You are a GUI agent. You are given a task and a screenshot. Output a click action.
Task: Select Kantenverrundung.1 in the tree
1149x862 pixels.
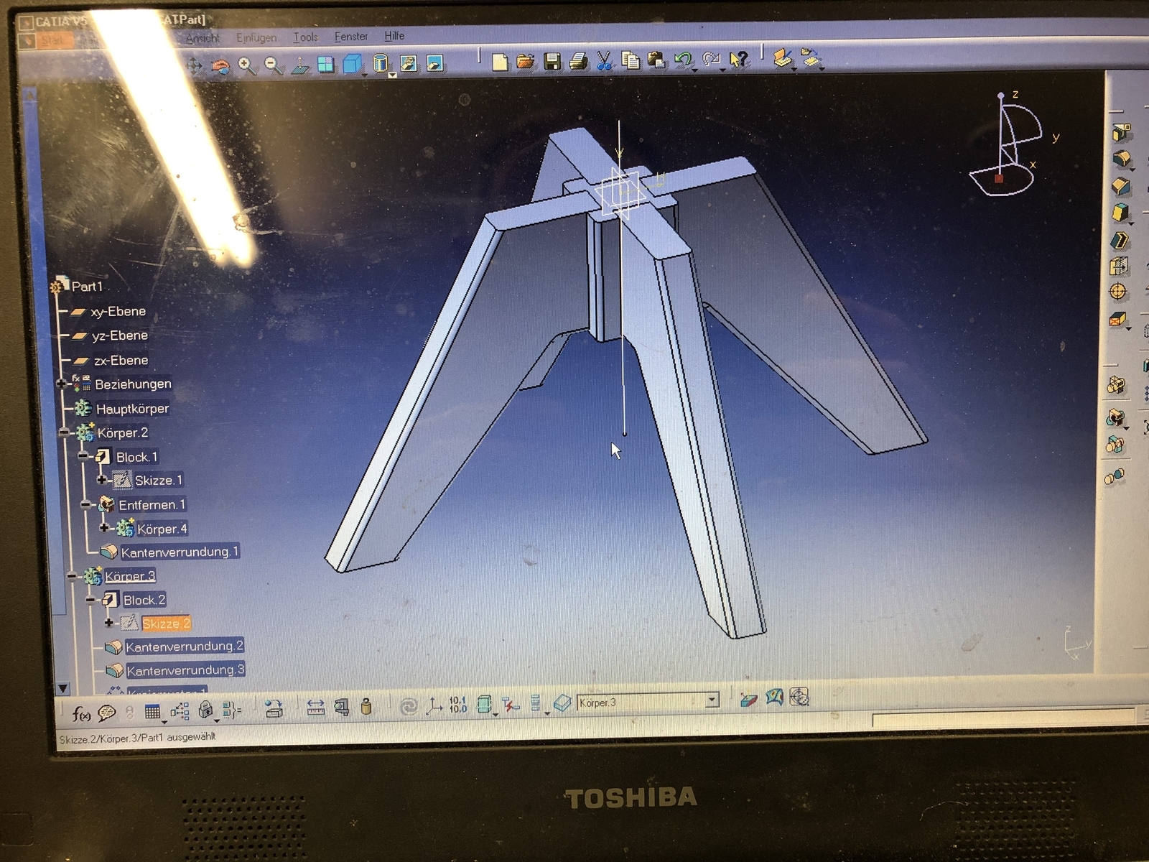(x=178, y=552)
